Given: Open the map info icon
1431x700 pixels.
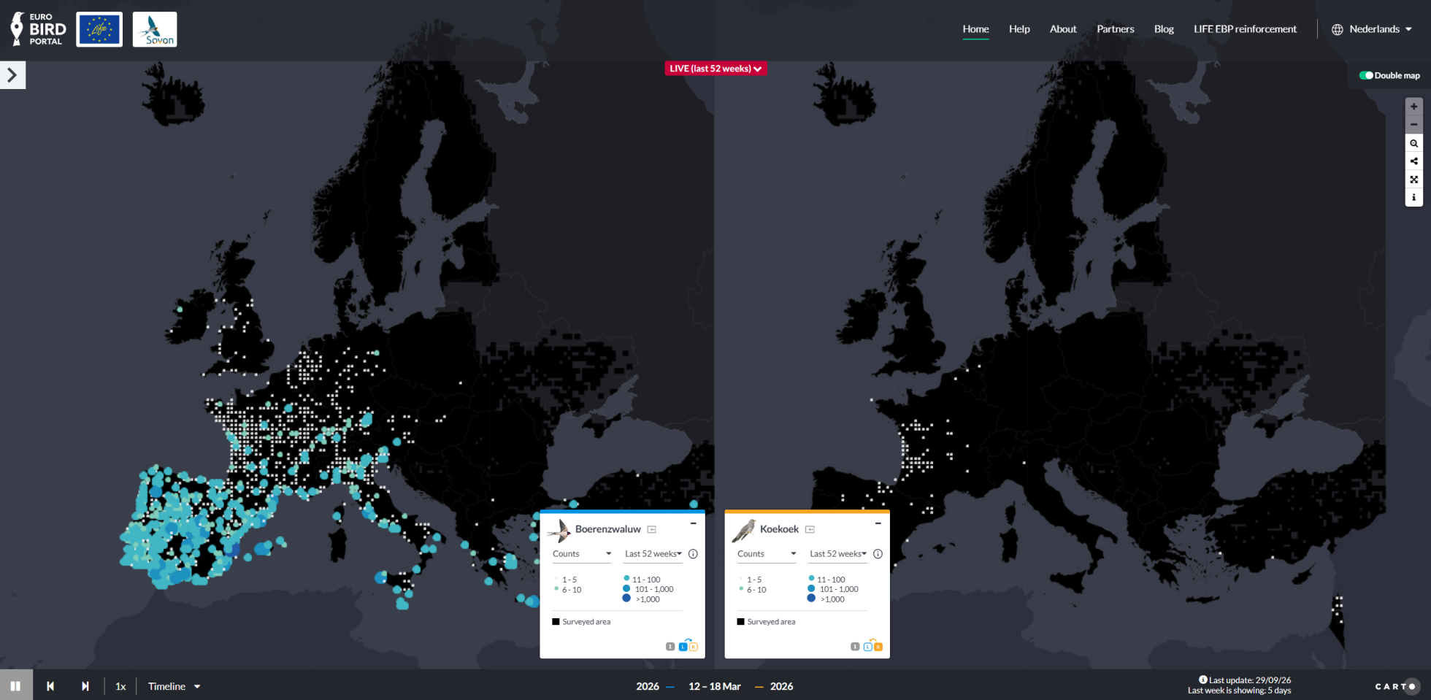Looking at the screenshot, I should click(x=1413, y=197).
